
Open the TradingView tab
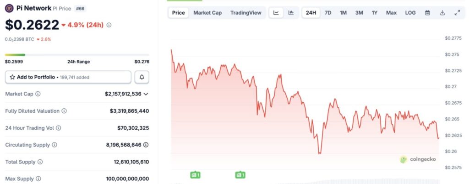(246, 13)
